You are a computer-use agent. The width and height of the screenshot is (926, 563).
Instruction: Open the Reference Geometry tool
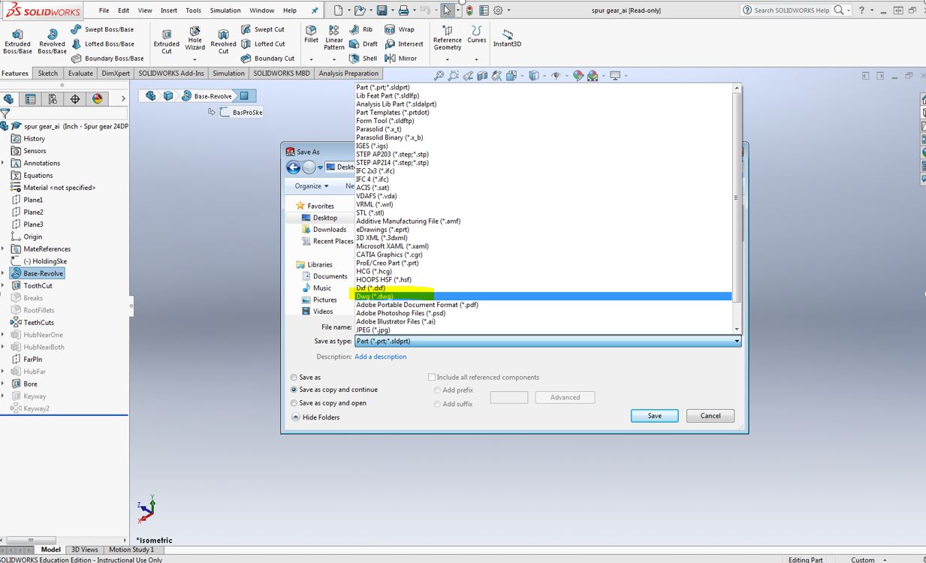pyautogui.click(x=448, y=38)
